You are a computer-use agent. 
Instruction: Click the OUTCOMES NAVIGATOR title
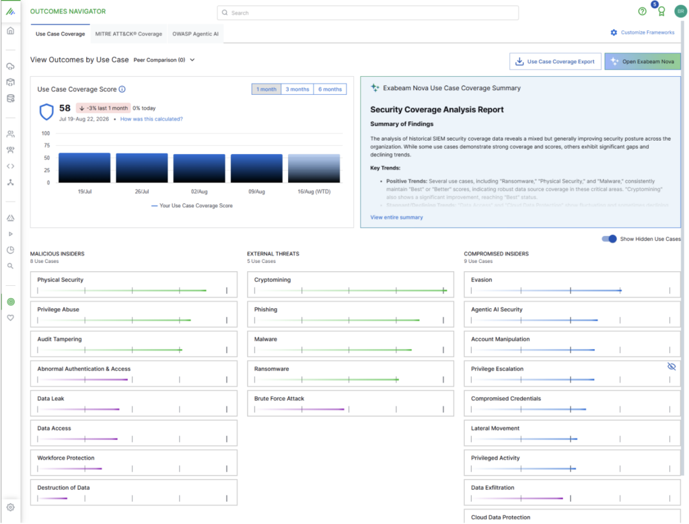point(68,11)
